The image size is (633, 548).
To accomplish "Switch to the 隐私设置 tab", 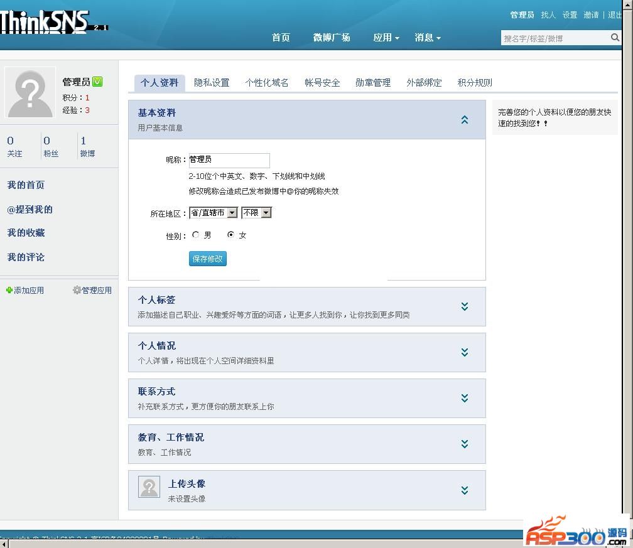I will [x=212, y=83].
